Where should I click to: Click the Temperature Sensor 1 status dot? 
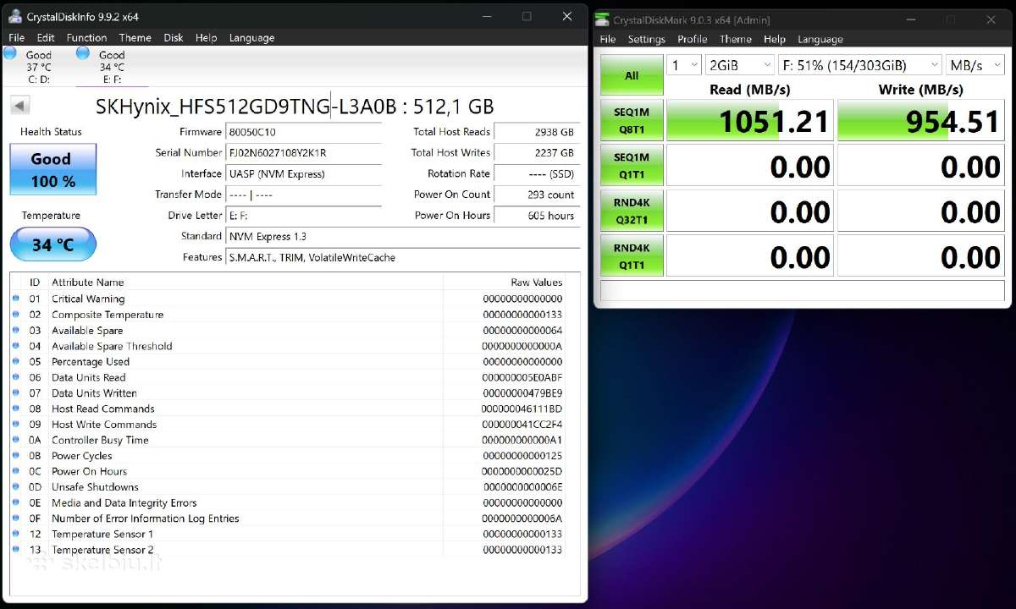[16, 534]
